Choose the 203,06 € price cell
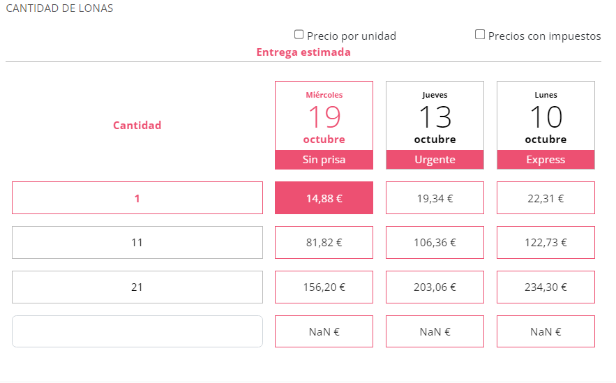This screenshot has width=616, height=383. pyautogui.click(x=435, y=287)
